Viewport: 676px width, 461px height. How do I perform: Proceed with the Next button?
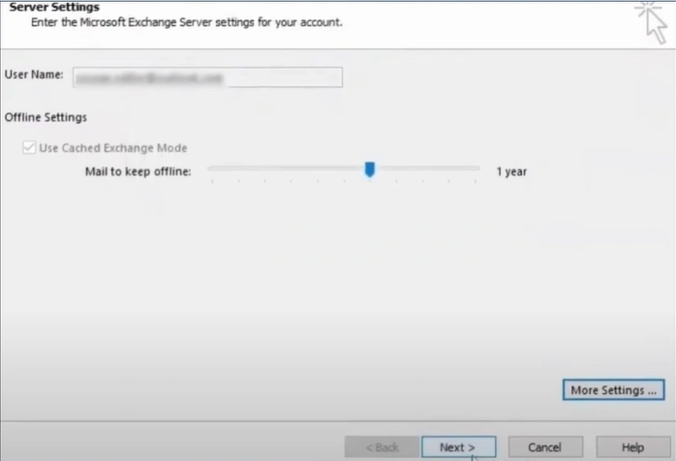point(459,447)
